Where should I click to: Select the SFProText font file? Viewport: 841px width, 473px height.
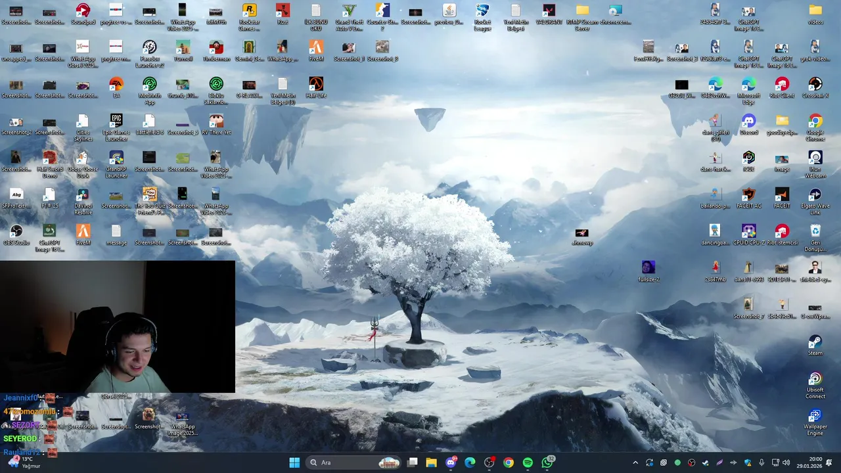tap(16, 198)
